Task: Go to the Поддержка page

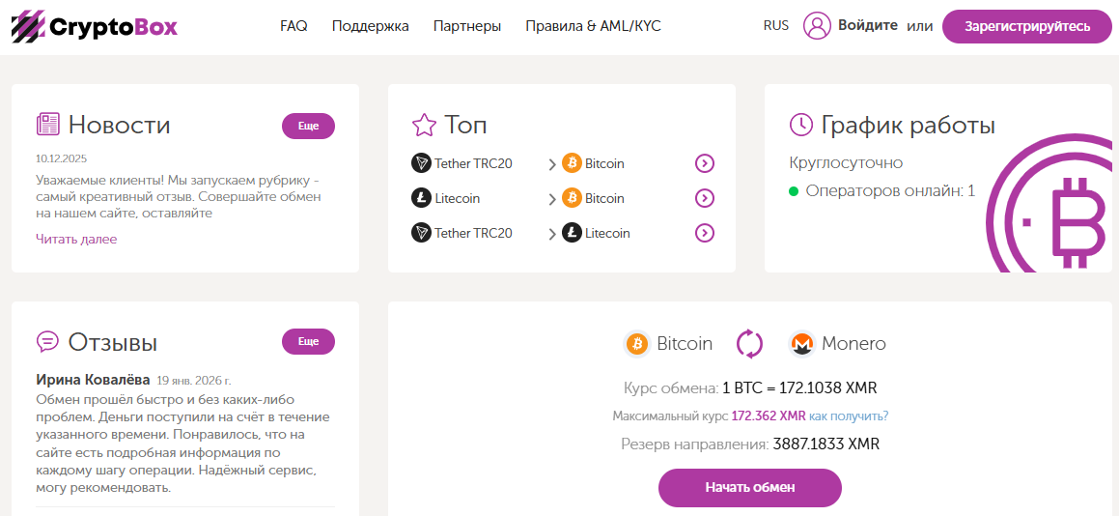Action: [370, 26]
